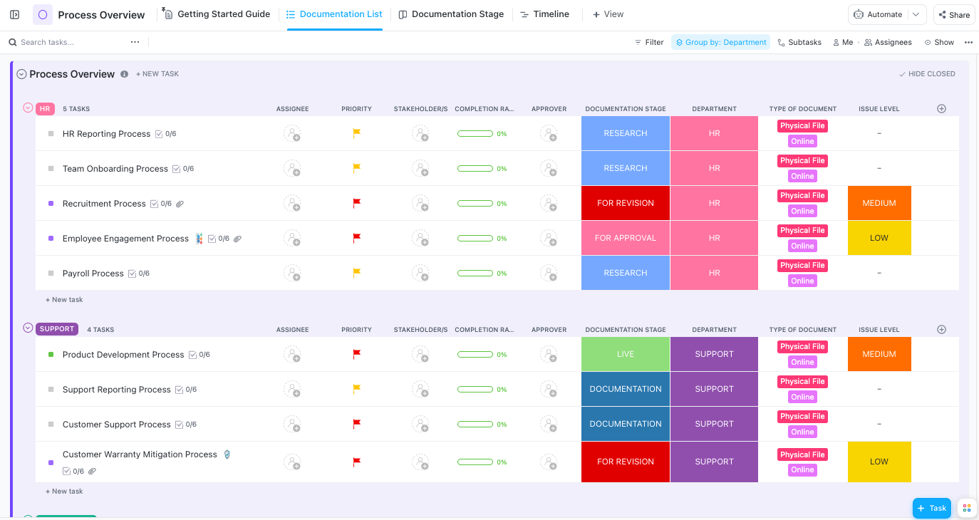
Task: Open the three-dot menu next to search
Action: point(135,43)
